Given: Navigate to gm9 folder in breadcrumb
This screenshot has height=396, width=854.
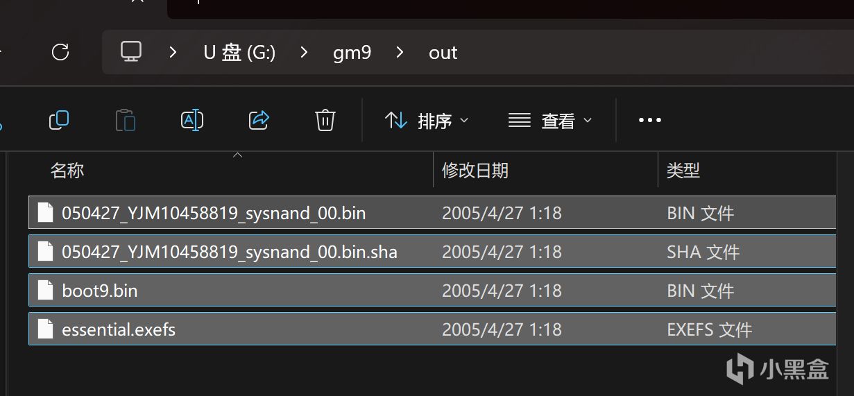Looking at the screenshot, I should tap(352, 53).
